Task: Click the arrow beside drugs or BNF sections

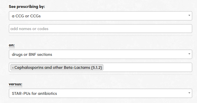Action: click(x=189, y=54)
